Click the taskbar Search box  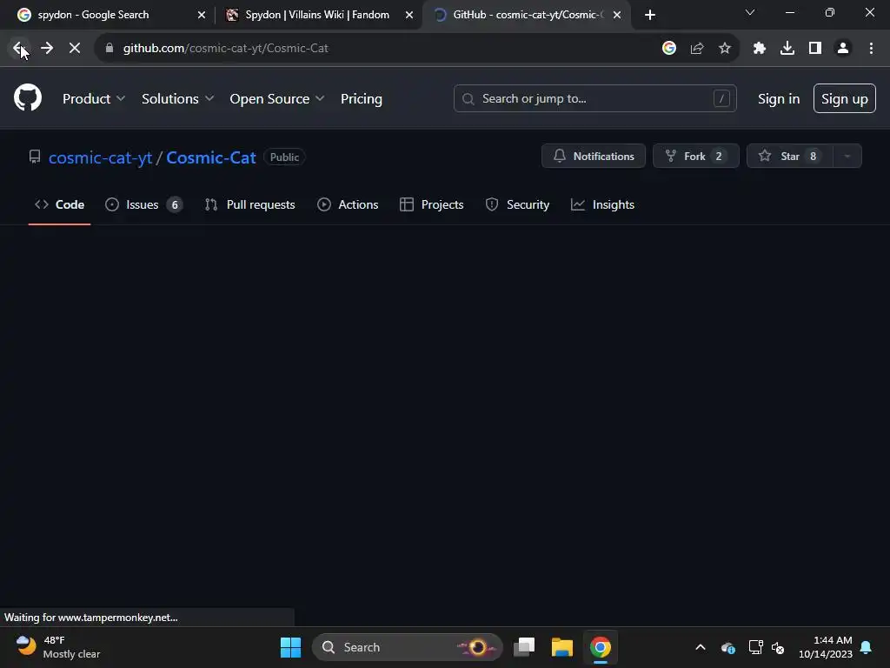click(408, 647)
